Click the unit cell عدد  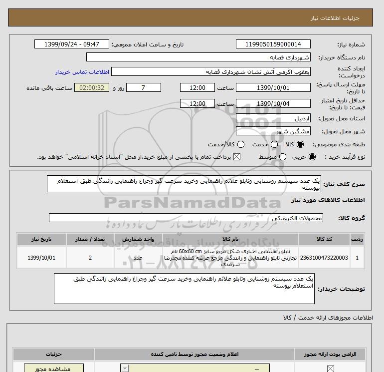[x=138, y=258]
